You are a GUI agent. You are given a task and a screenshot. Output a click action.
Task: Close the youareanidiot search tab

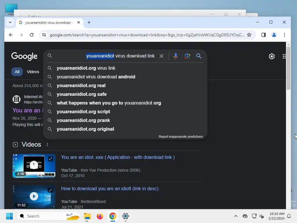[79, 22]
